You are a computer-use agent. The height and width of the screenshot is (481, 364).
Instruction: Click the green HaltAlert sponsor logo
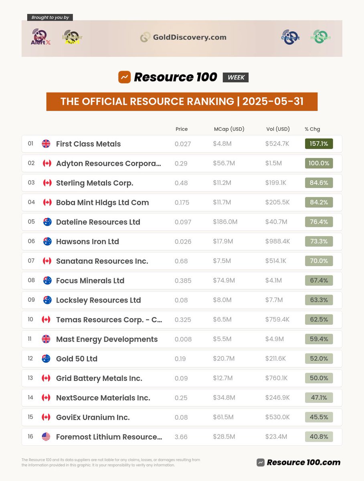click(x=320, y=38)
